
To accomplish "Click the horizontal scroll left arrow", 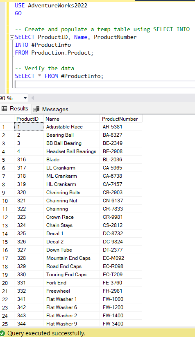I will [x=33, y=98].
